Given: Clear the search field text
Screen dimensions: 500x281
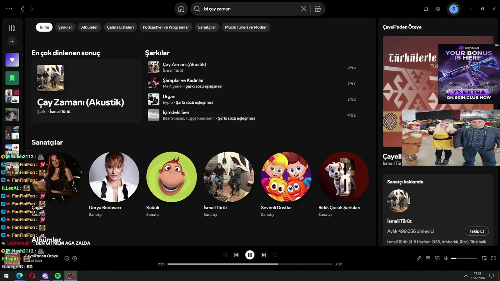Looking at the screenshot, I should [304, 9].
